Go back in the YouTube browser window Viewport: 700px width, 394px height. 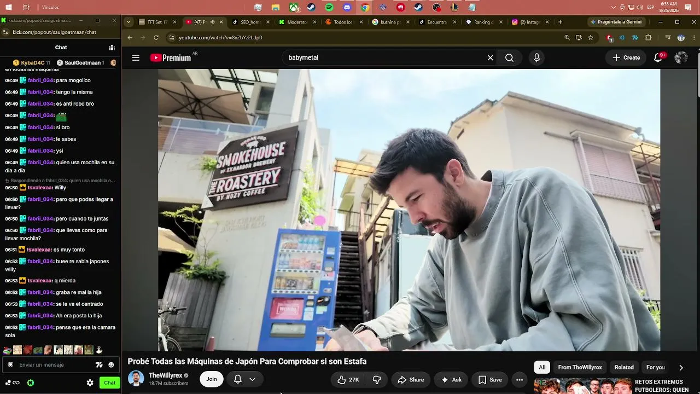click(130, 37)
